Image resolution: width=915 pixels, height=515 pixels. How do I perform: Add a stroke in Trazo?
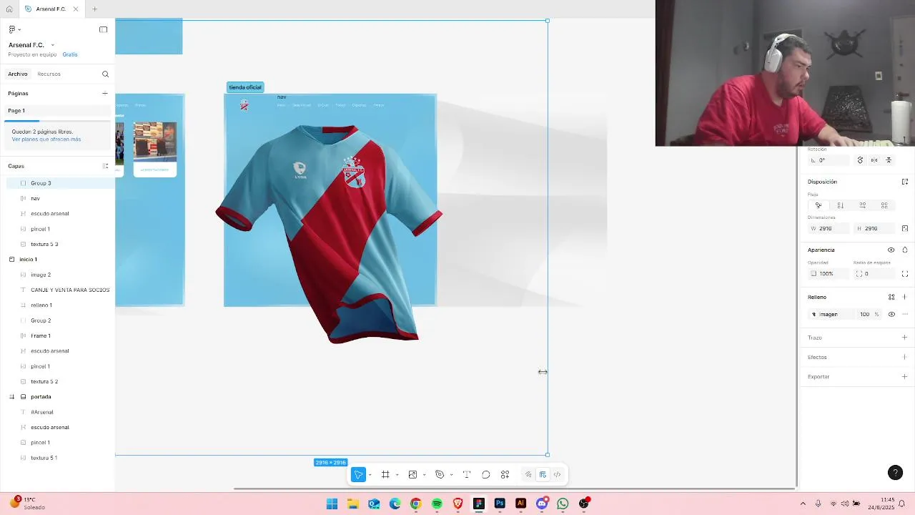point(904,338)
